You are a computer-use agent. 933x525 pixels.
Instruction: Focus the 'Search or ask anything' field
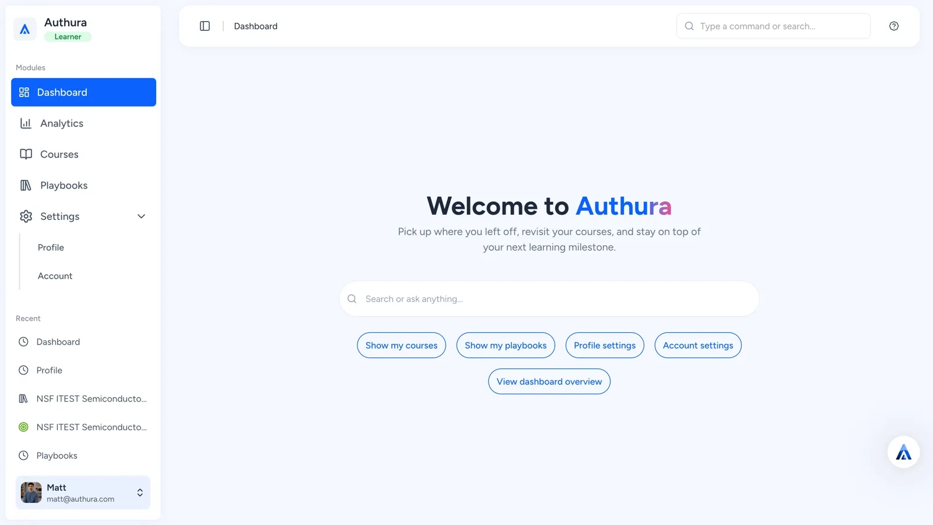[x=549, y=299]
